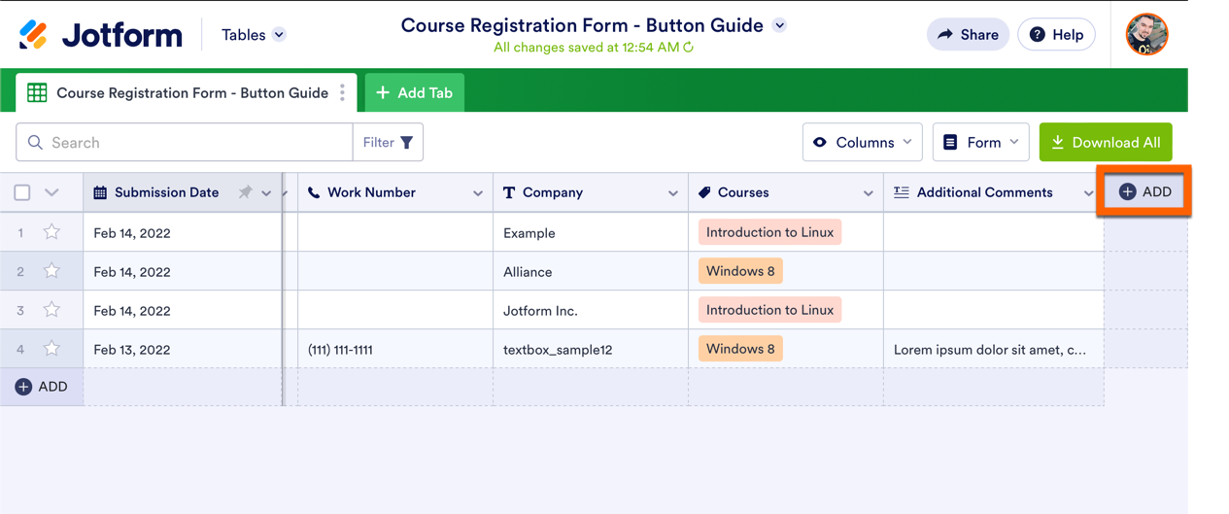1229x514 pixels.
Task: Click the pin icon on Submission Date
Action: 245,192
